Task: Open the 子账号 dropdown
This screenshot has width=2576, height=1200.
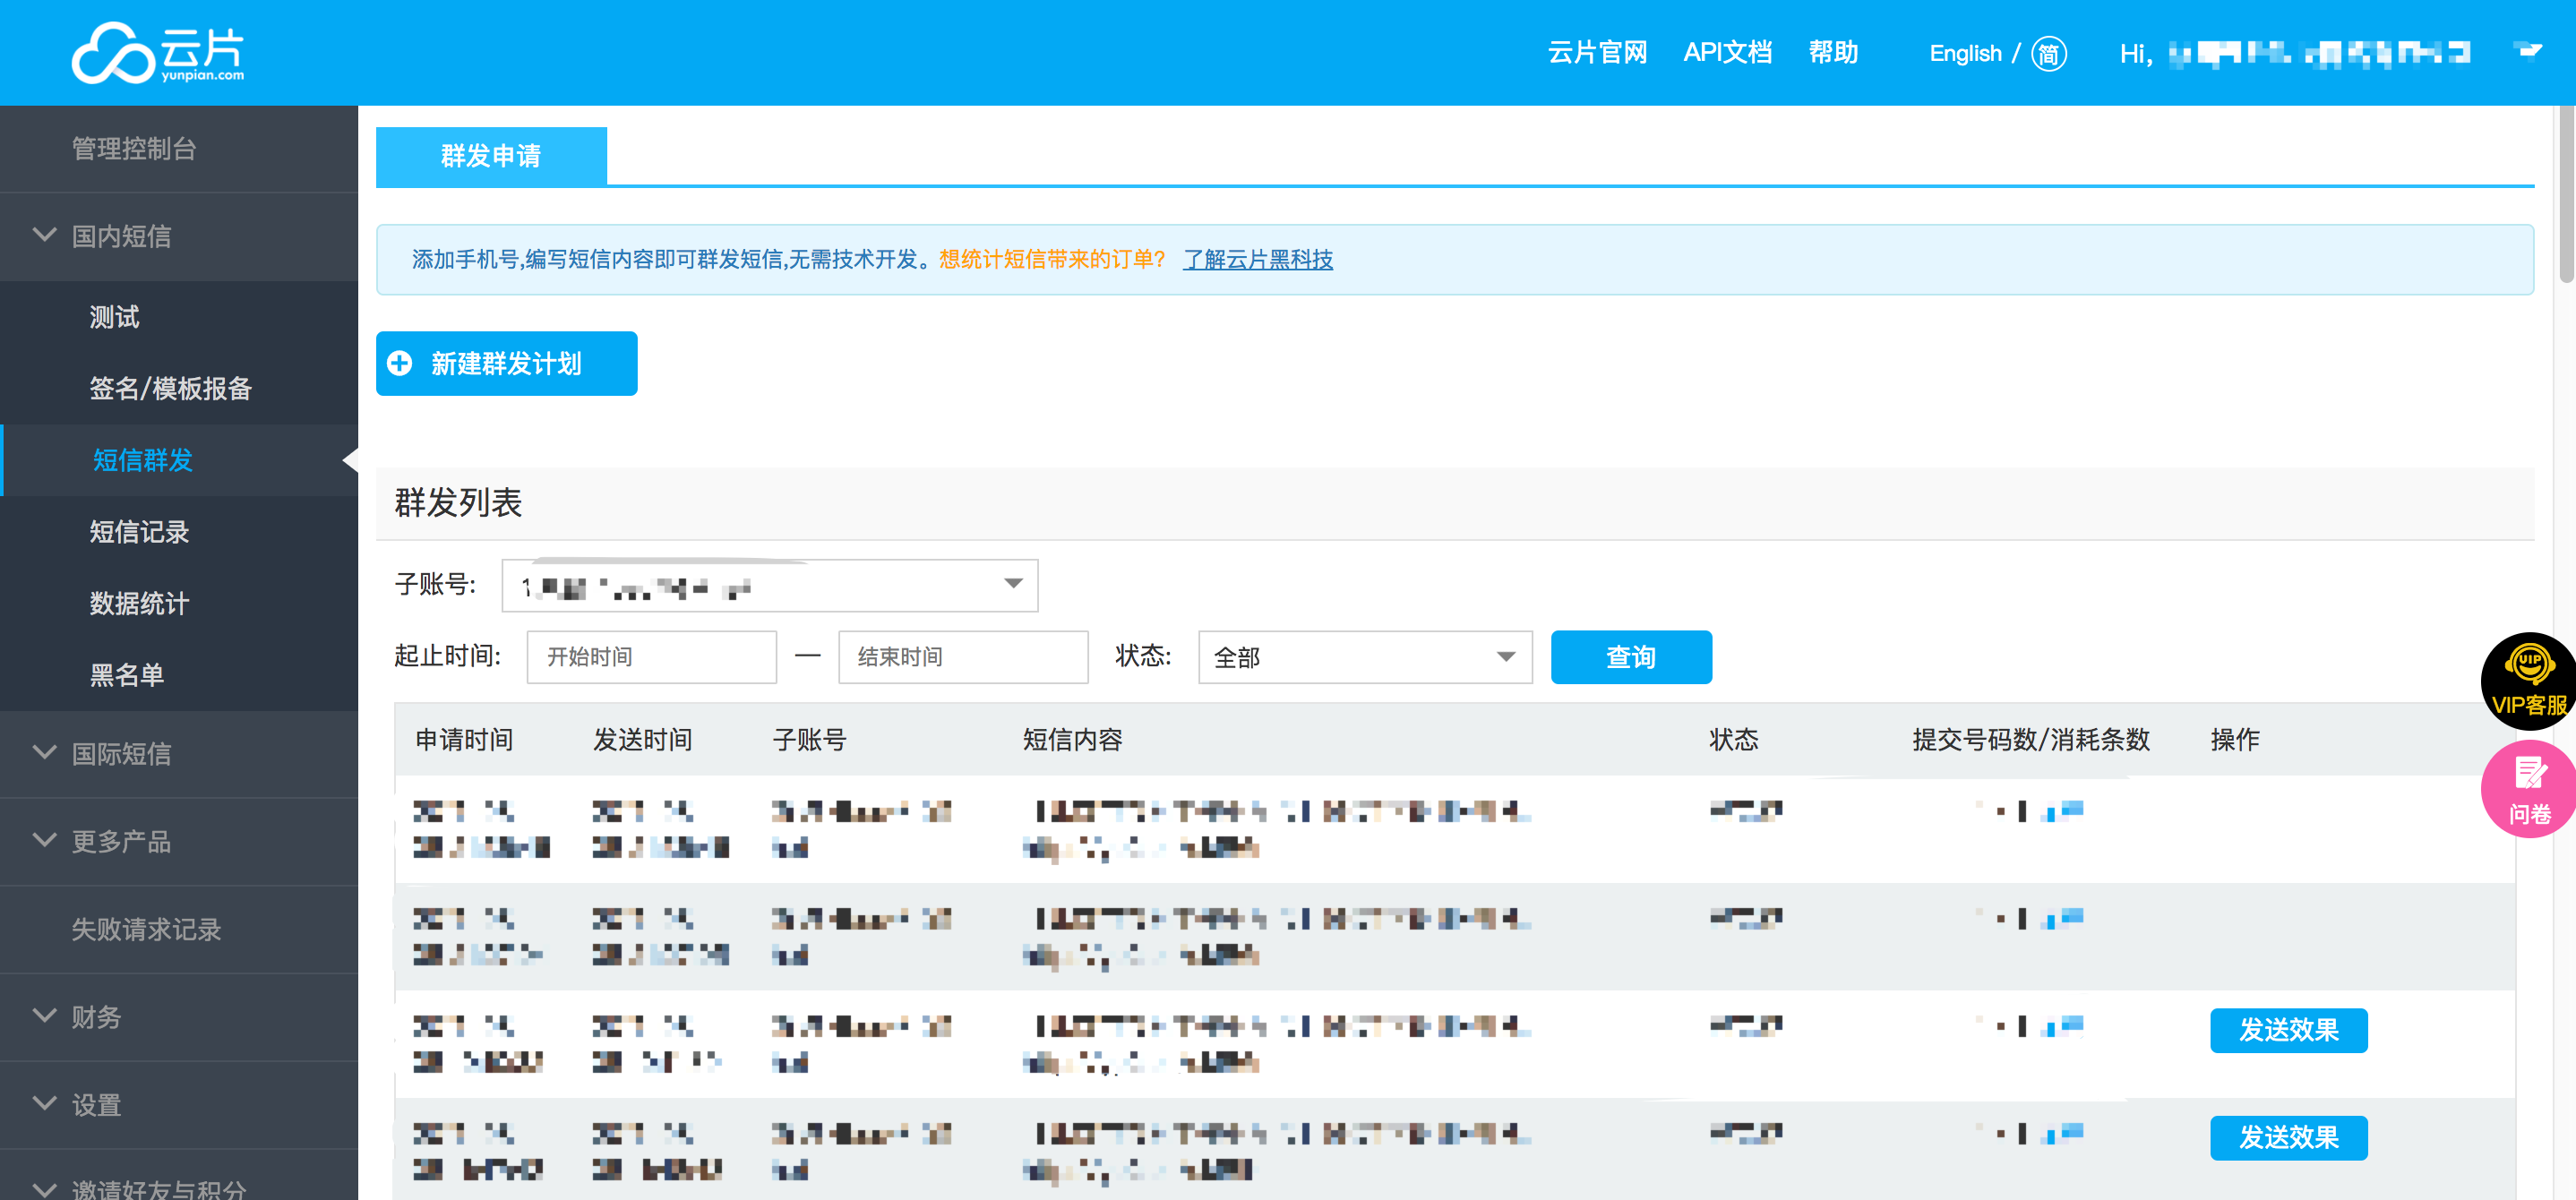Action: pos(769,586)
